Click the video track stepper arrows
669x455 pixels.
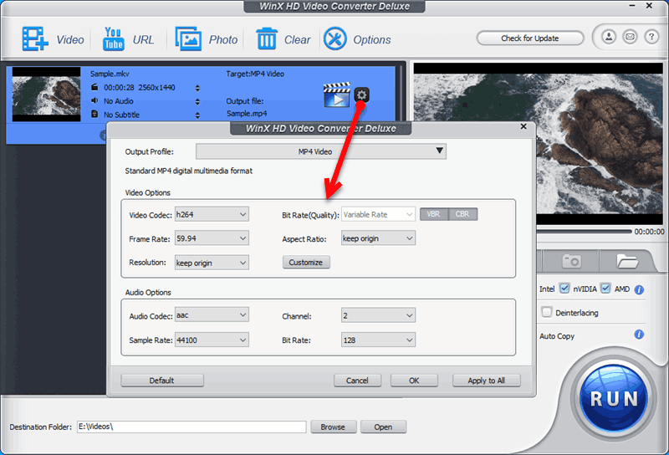197,88
